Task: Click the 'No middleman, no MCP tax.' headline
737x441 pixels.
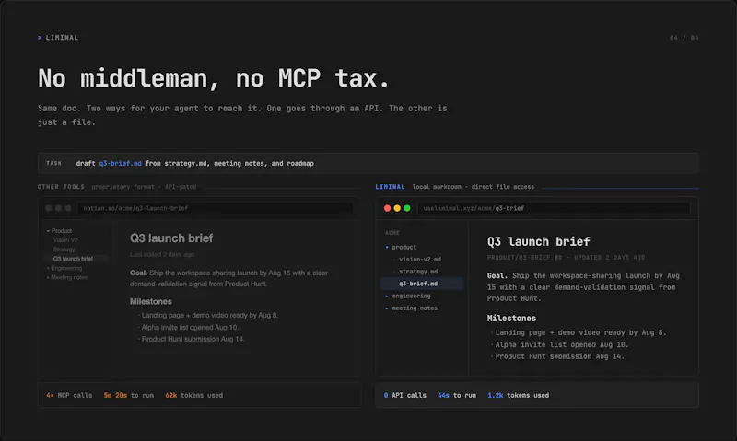Action: click(x=214, y=78)
